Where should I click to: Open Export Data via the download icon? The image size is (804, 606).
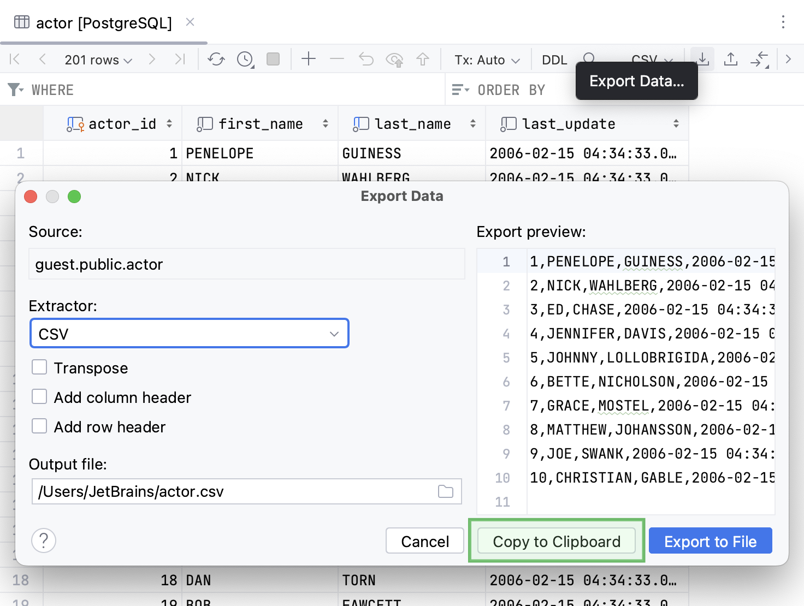coord(702,59)
